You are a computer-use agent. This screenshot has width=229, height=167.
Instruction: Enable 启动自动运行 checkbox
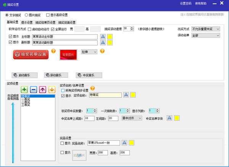point(30,29)
